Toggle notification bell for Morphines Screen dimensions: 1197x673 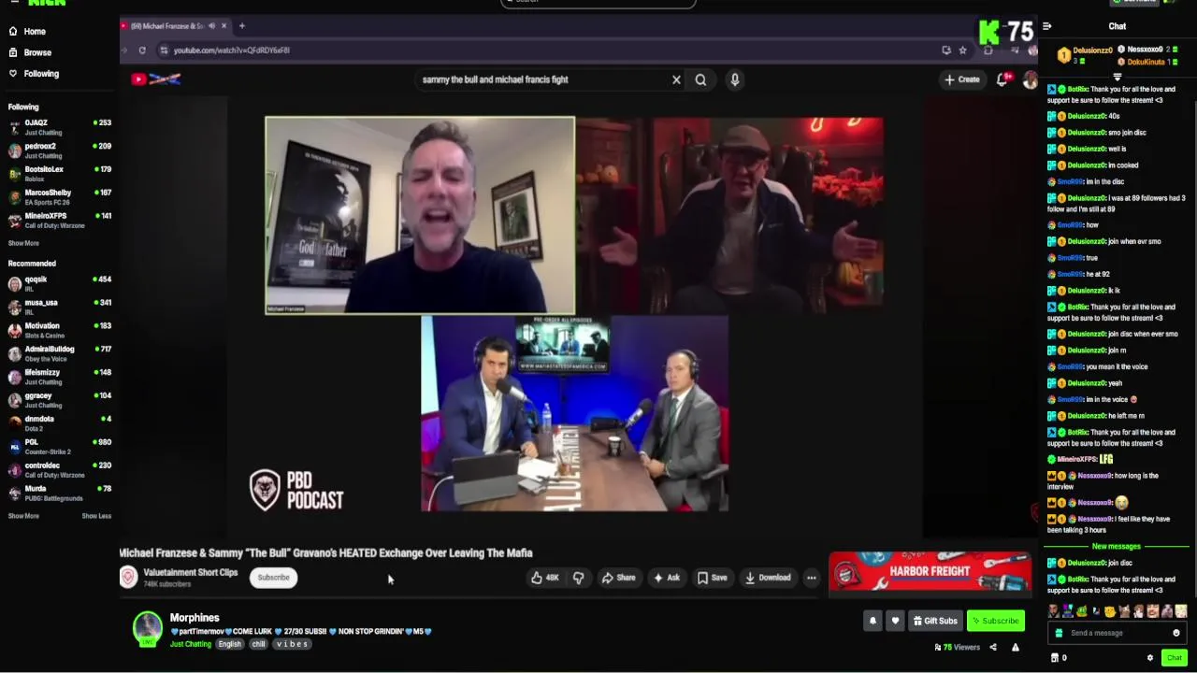pos(873,621)
